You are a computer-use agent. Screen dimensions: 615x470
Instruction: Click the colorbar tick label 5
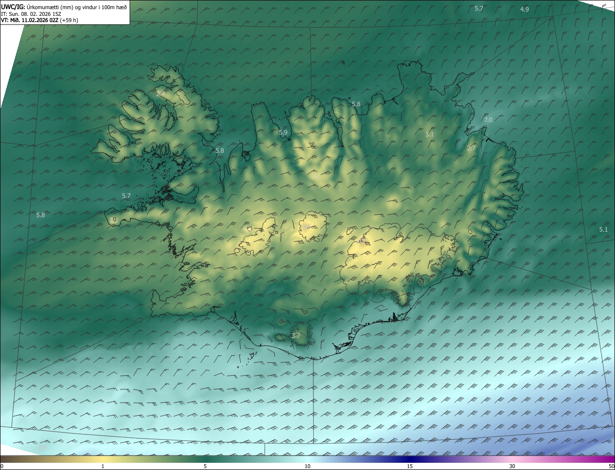205,466
